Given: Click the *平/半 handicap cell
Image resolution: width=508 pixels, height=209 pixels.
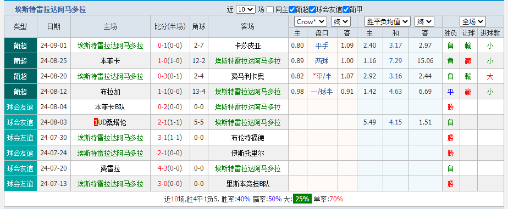Looking at the screenshot, I should point(322,76).
